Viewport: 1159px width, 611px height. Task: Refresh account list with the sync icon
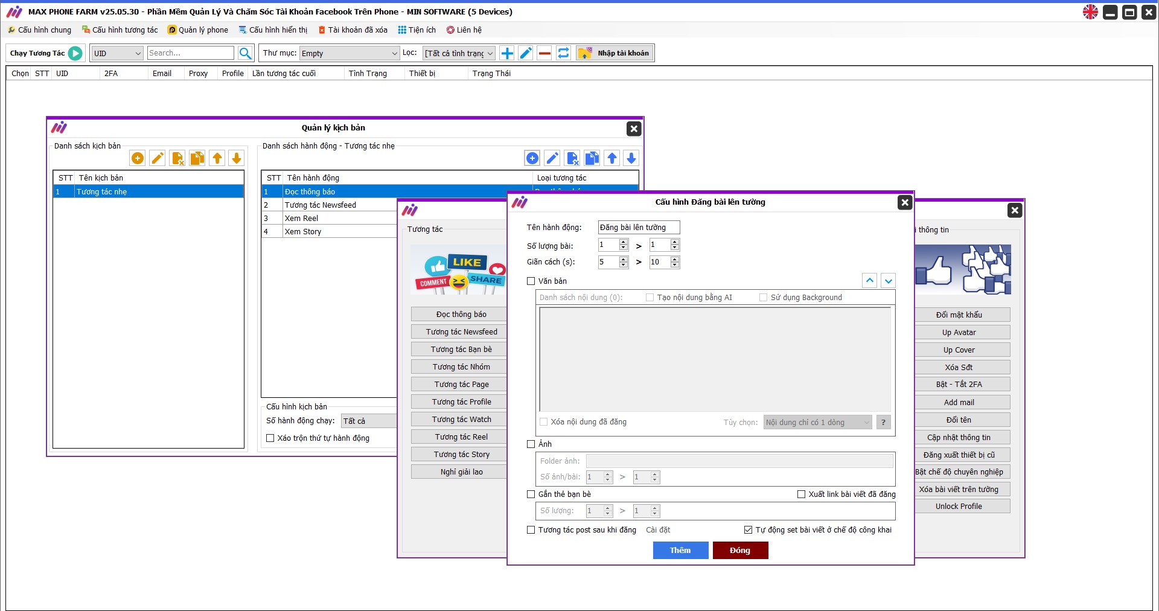[563, 53]
